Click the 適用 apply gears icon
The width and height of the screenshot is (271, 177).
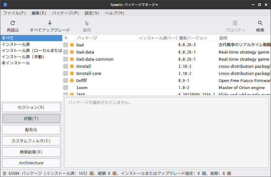click(87, 23)
